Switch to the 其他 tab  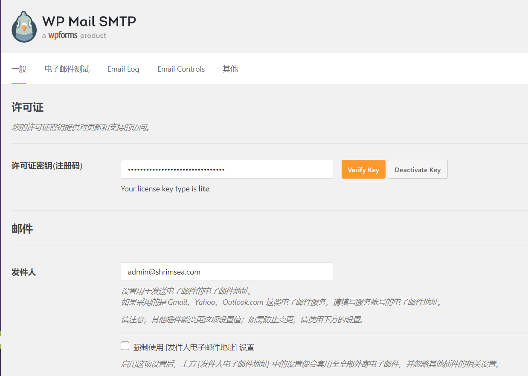(230, 69)
